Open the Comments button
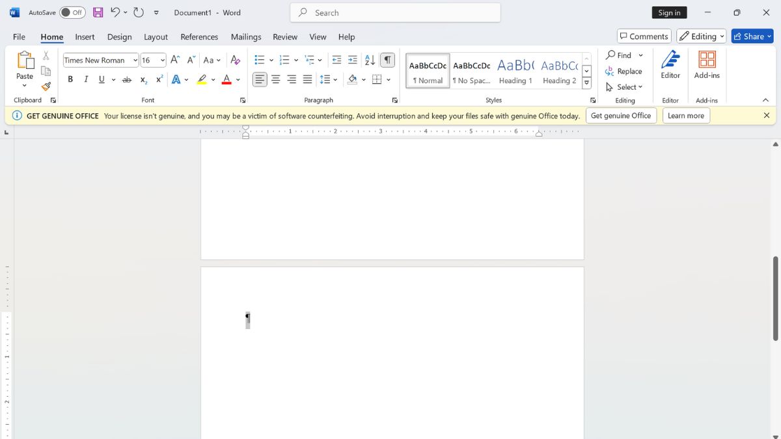Image resolution: width=781 pixels, height=439 pixels. point(644,36)
